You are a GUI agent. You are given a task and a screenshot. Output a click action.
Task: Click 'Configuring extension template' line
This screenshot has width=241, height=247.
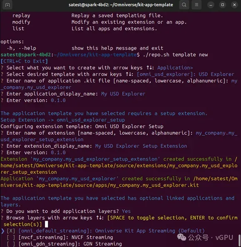pyautogui.click(x=82, y=126)
